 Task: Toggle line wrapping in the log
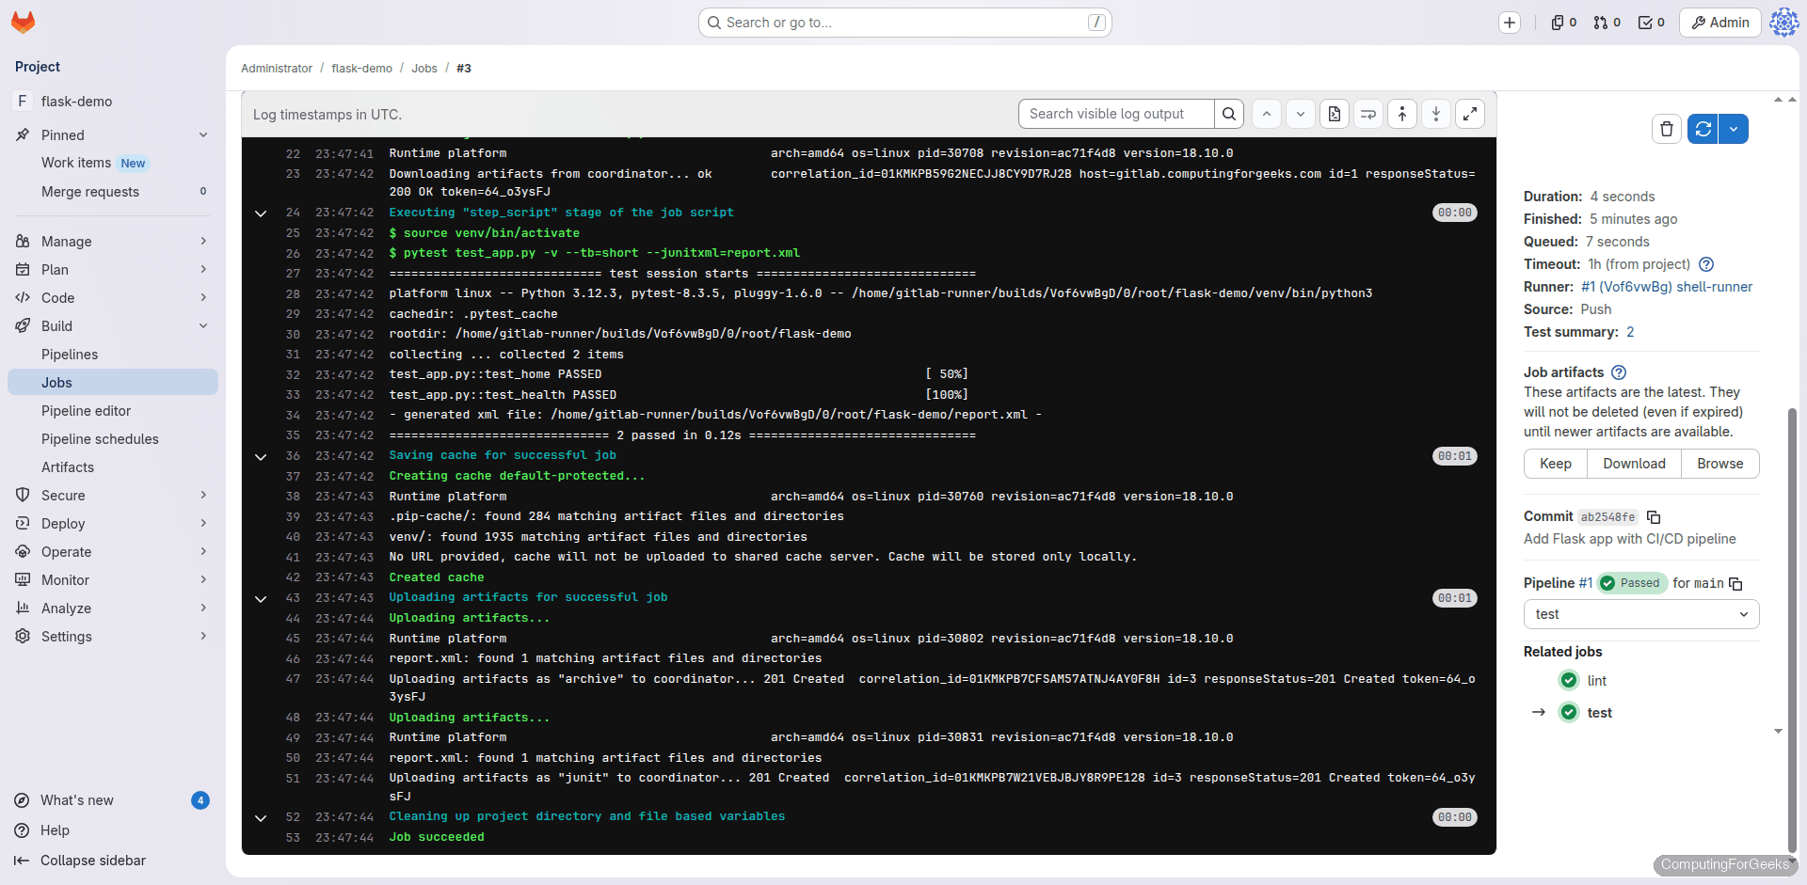pos(1367,114)
